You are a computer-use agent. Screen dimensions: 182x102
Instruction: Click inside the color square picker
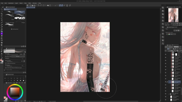coord(15,92)
